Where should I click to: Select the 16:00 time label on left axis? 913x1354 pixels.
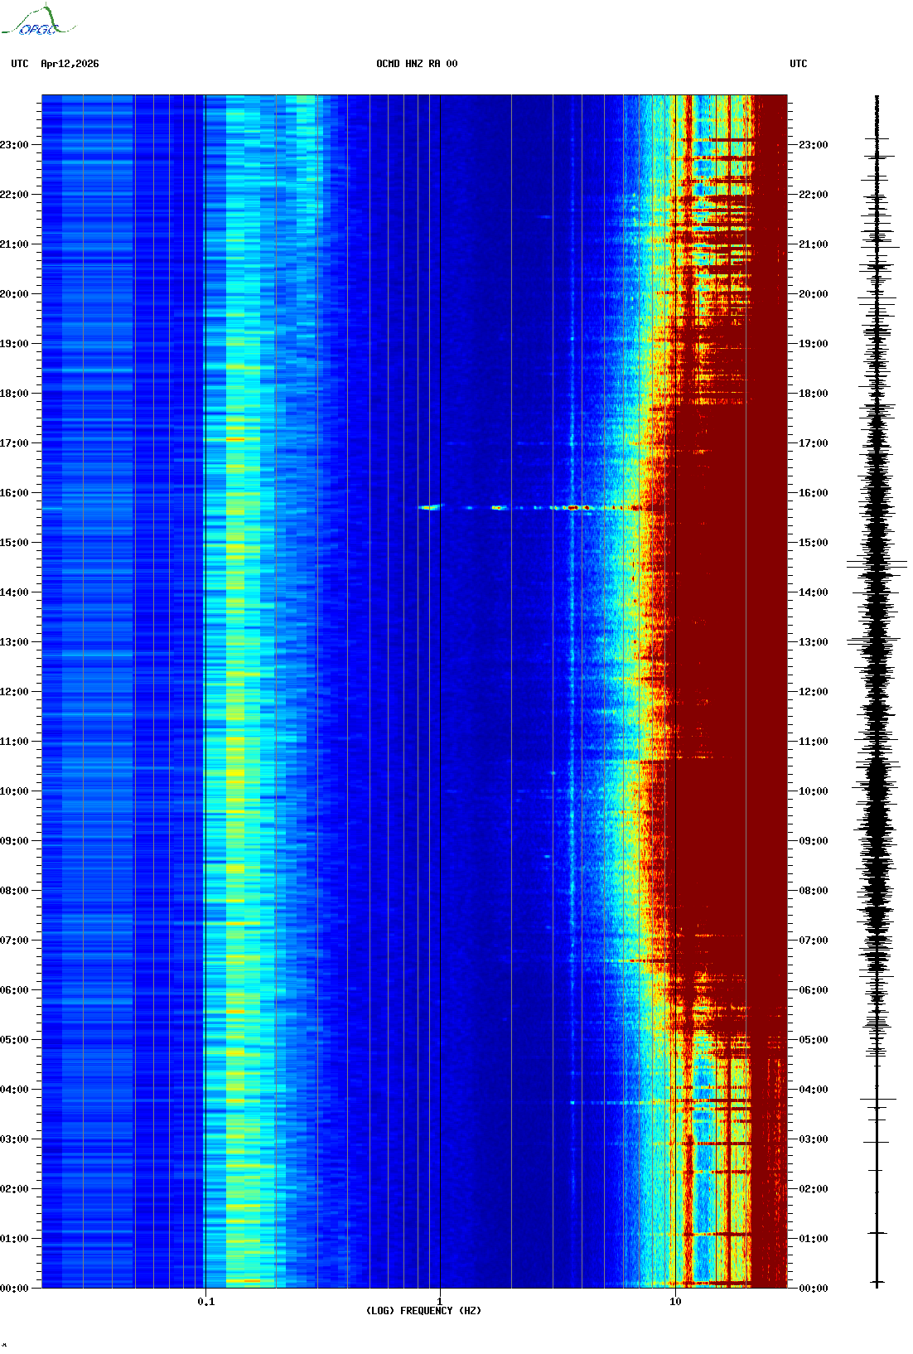coord(14,493)
